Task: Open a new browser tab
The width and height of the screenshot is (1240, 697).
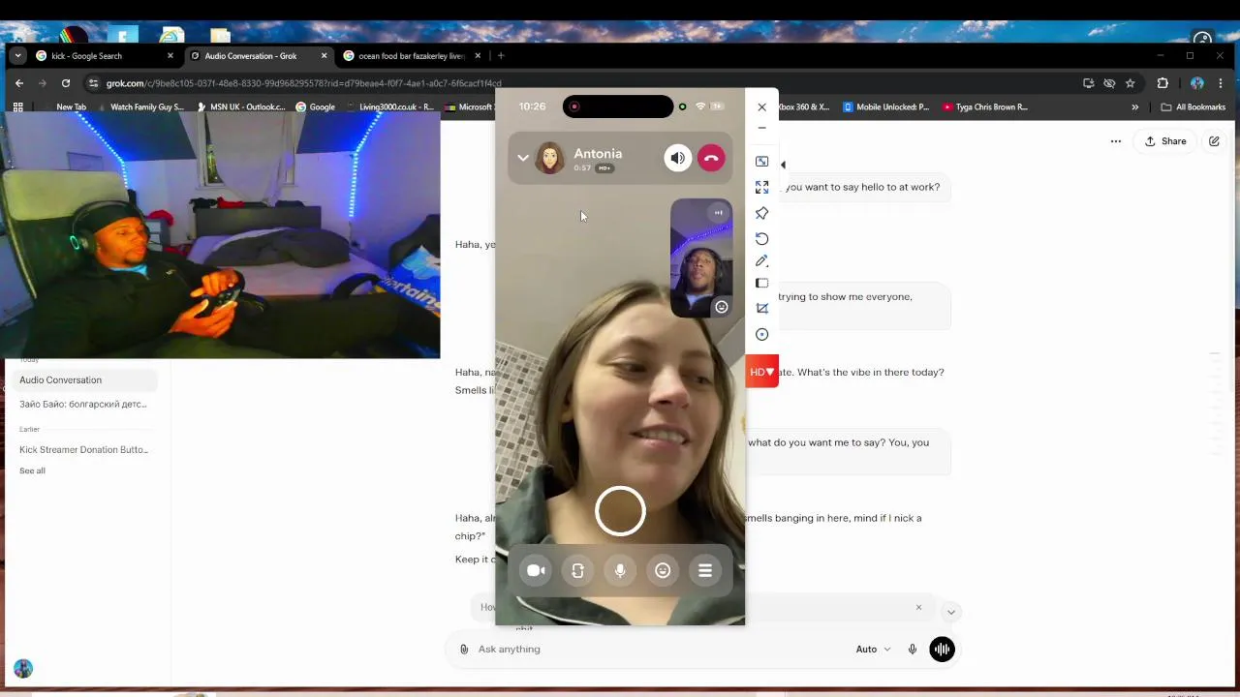Action: 501,56
